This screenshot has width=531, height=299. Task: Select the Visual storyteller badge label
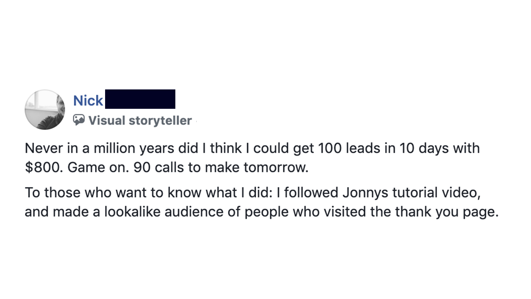coord(140,120)
